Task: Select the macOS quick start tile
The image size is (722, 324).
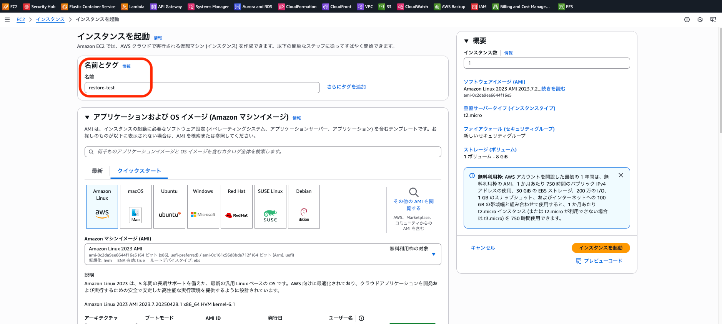Action: [136, 207]
